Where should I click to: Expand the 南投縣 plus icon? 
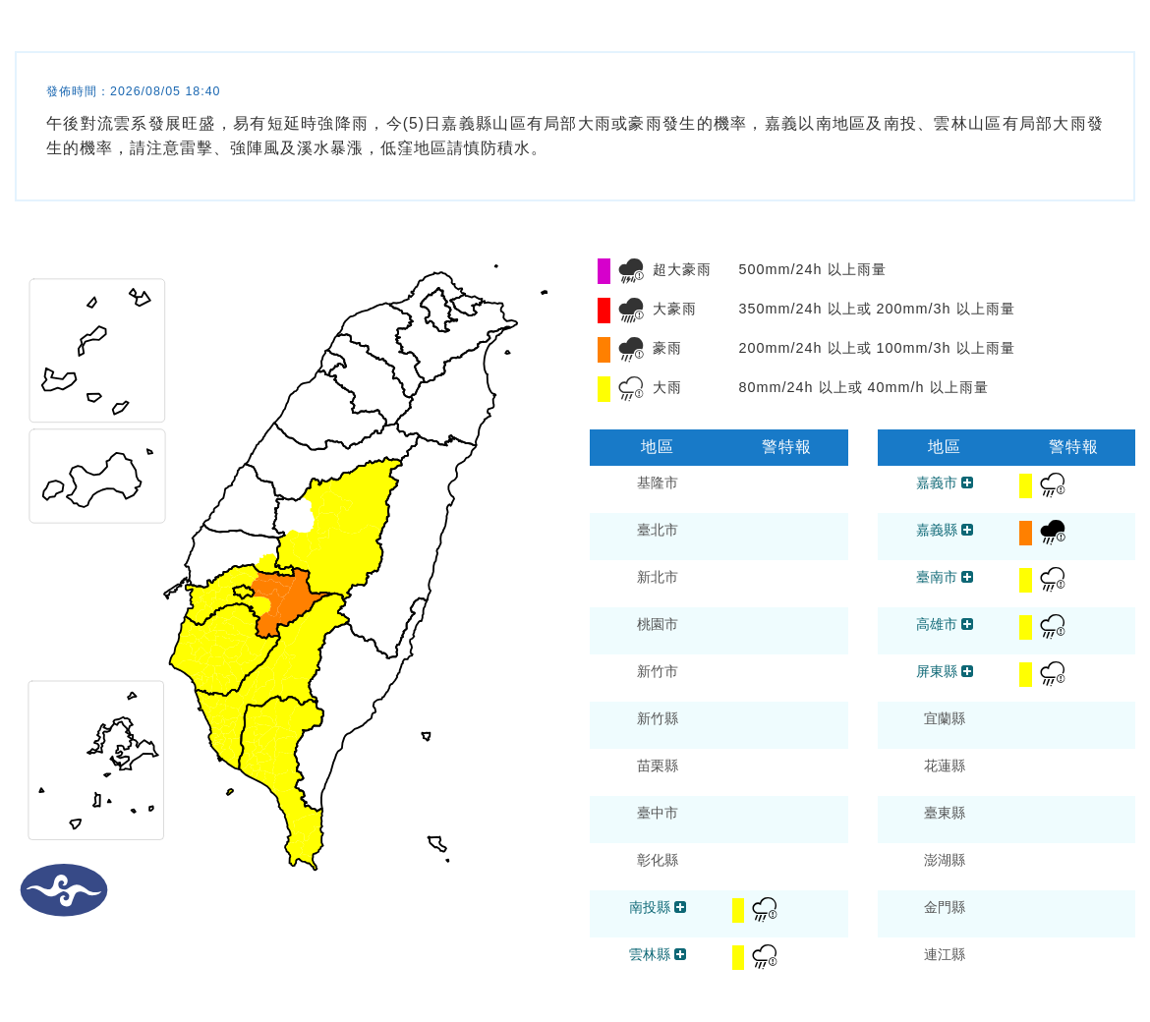coord(680,907)
